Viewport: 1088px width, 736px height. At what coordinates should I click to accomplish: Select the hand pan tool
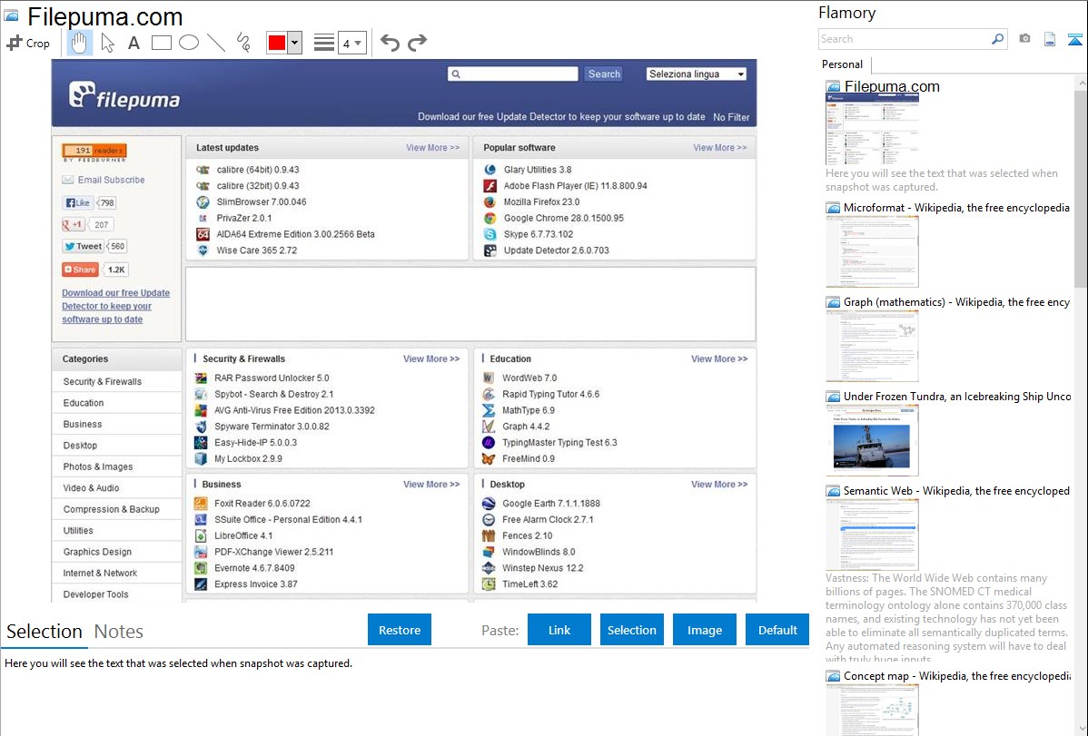(79, 43)
